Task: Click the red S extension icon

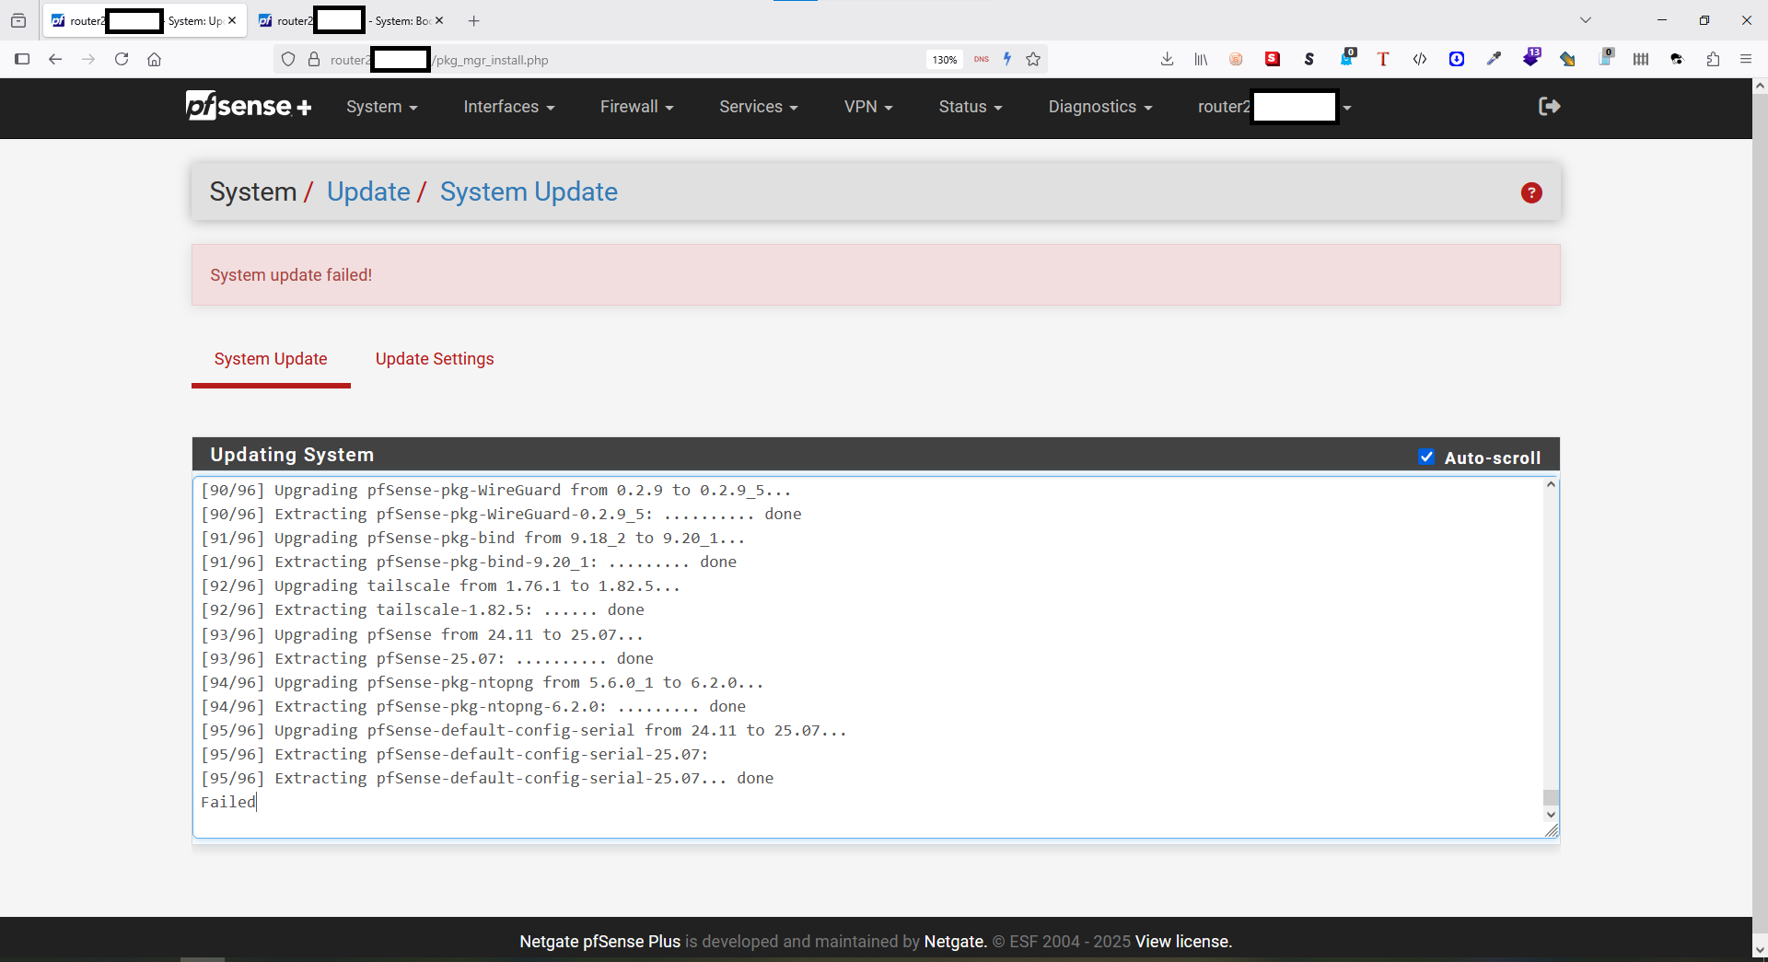Action: tap(1273, 59)
